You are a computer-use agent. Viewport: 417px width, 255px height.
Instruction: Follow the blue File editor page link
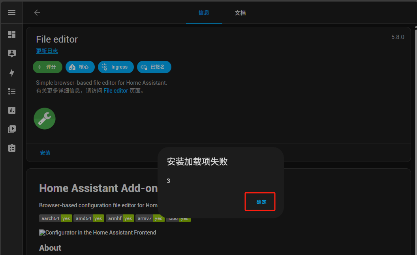[x=116, y=91]
